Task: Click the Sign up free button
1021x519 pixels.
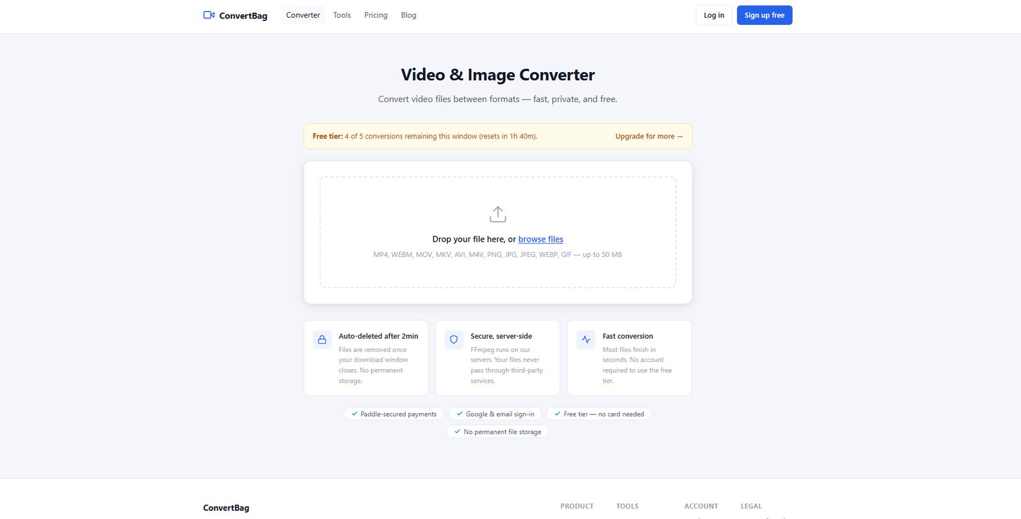Action: pyautogui.click(x=764, y=15)
